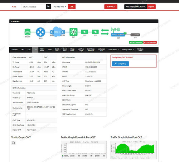Image resolution: width=179 pixels, height=162 pixels.
Task: Open the Metro Akses tab
Action: pos(42,50)
